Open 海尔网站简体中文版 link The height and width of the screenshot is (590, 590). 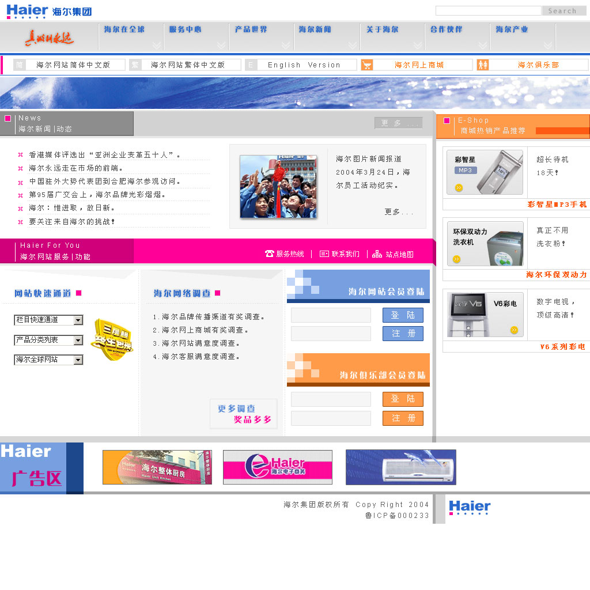click(73, 65)
